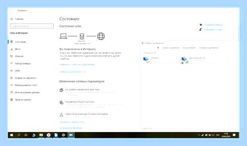Open File Explorer from the taskbar
The width and height of the screenshot is (247, 146).
[x=41, y=135]
